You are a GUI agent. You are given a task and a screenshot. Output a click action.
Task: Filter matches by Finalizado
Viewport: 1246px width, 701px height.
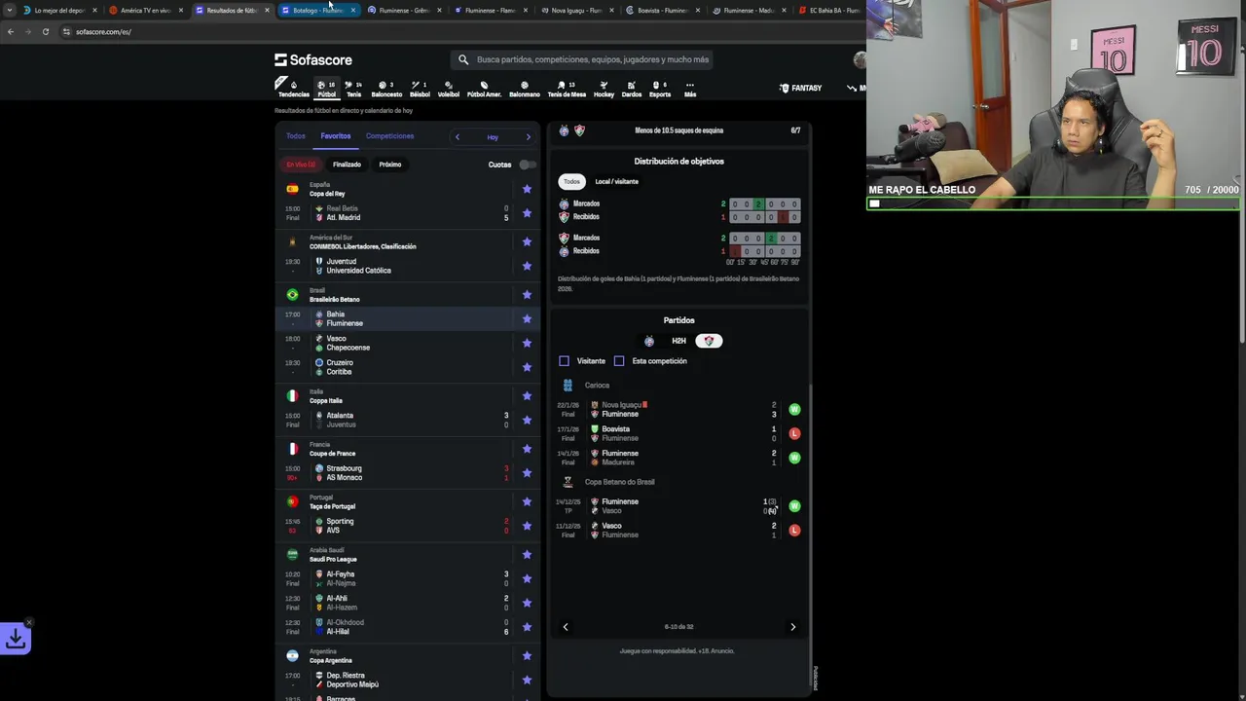coord(347,165)
